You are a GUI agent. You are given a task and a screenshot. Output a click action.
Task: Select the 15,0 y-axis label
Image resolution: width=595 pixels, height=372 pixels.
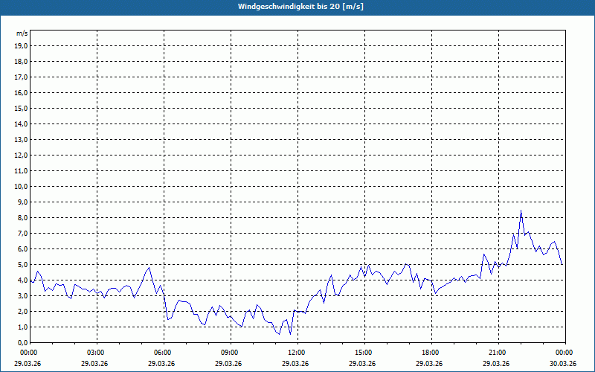coord(22,108)
